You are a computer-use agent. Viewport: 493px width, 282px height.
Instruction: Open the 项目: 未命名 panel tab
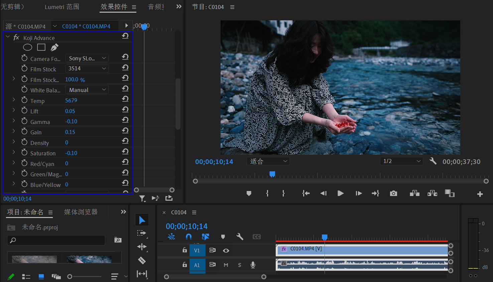click(x=25, y=212)
